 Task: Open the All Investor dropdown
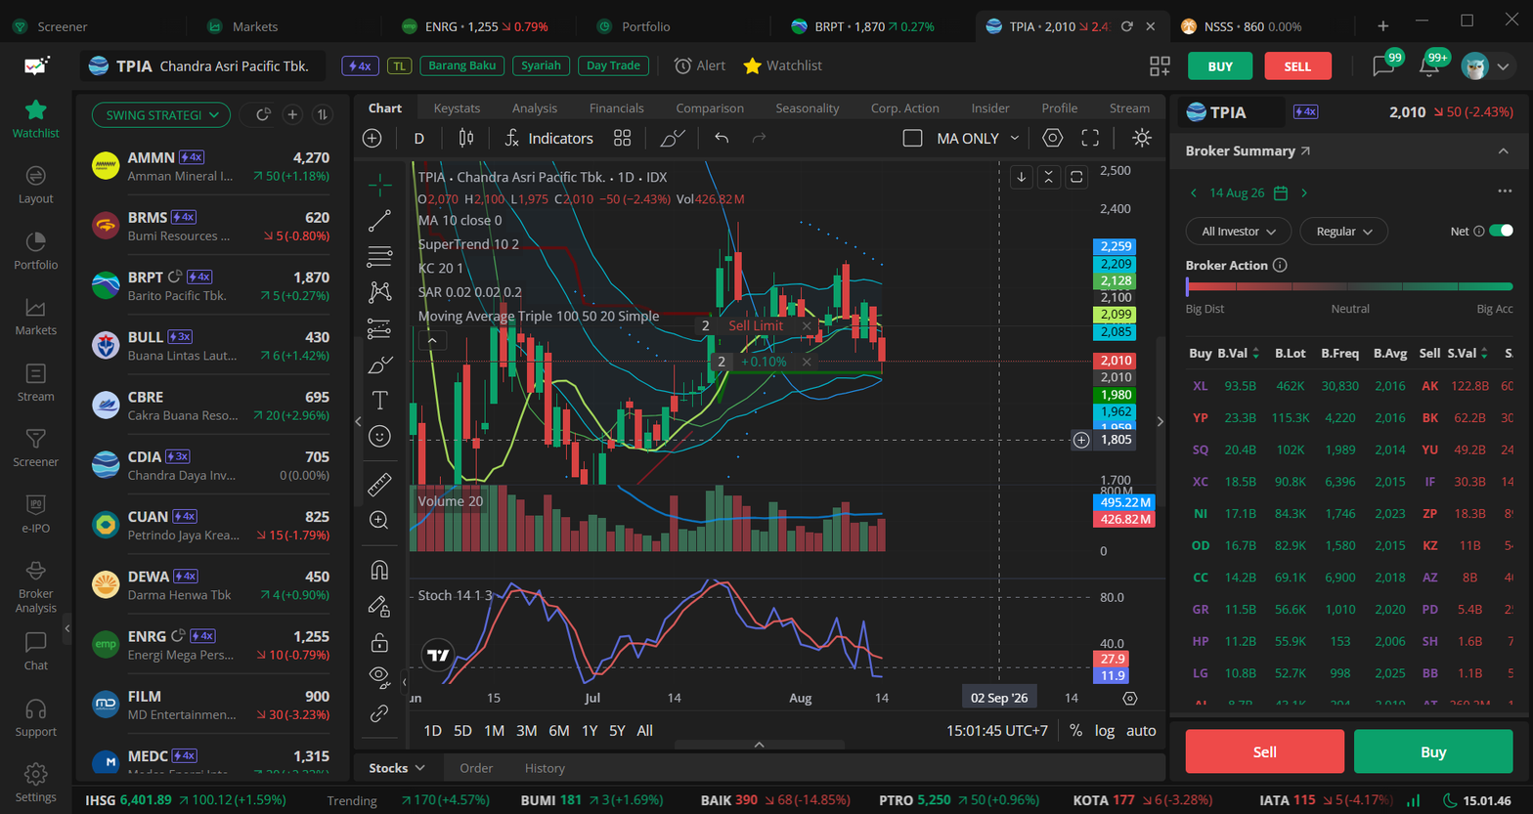[1238, 232]
